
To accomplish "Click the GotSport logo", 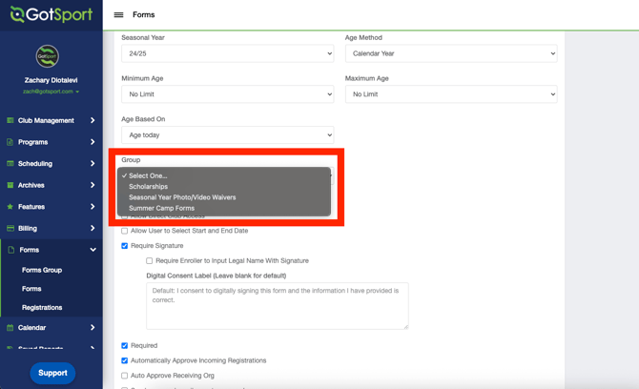I will (x=51, y=15).
